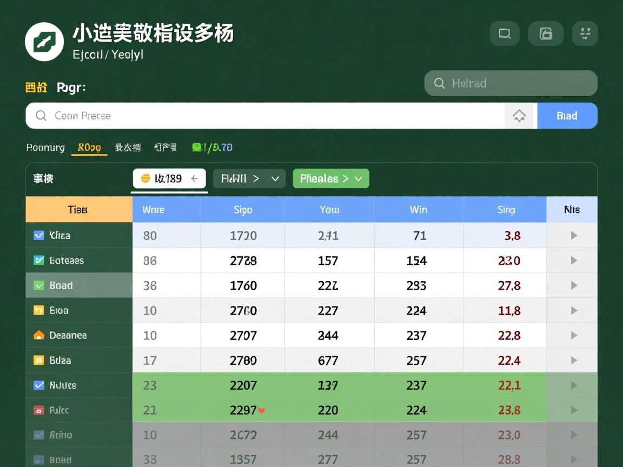The width and height of the screenshot is (623, 467).
Task: Toggle the green checkbox beside Eoteaes
Action: 37,260
